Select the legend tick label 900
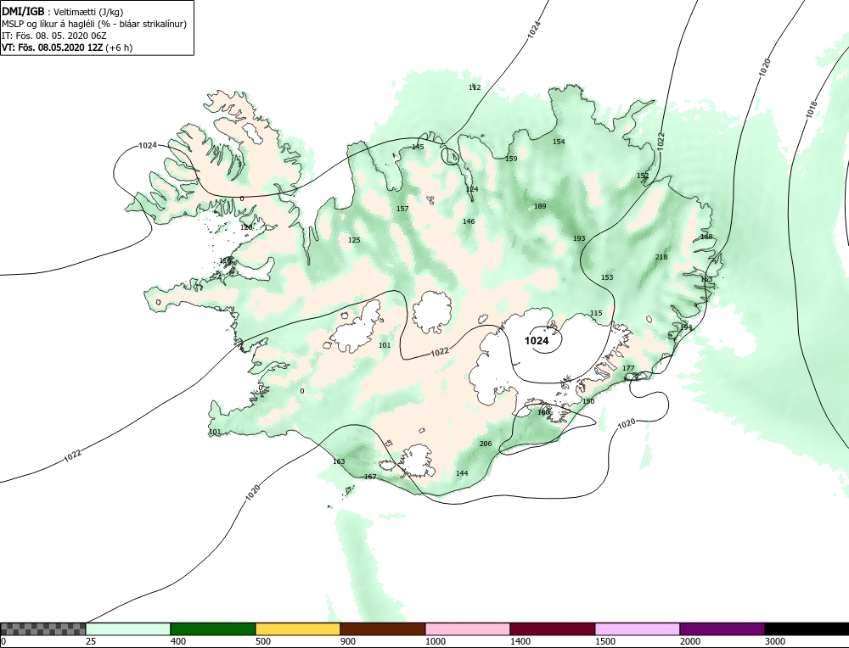Screen dimensions: 849x648 pyautogui.click(x=348, y=641)
